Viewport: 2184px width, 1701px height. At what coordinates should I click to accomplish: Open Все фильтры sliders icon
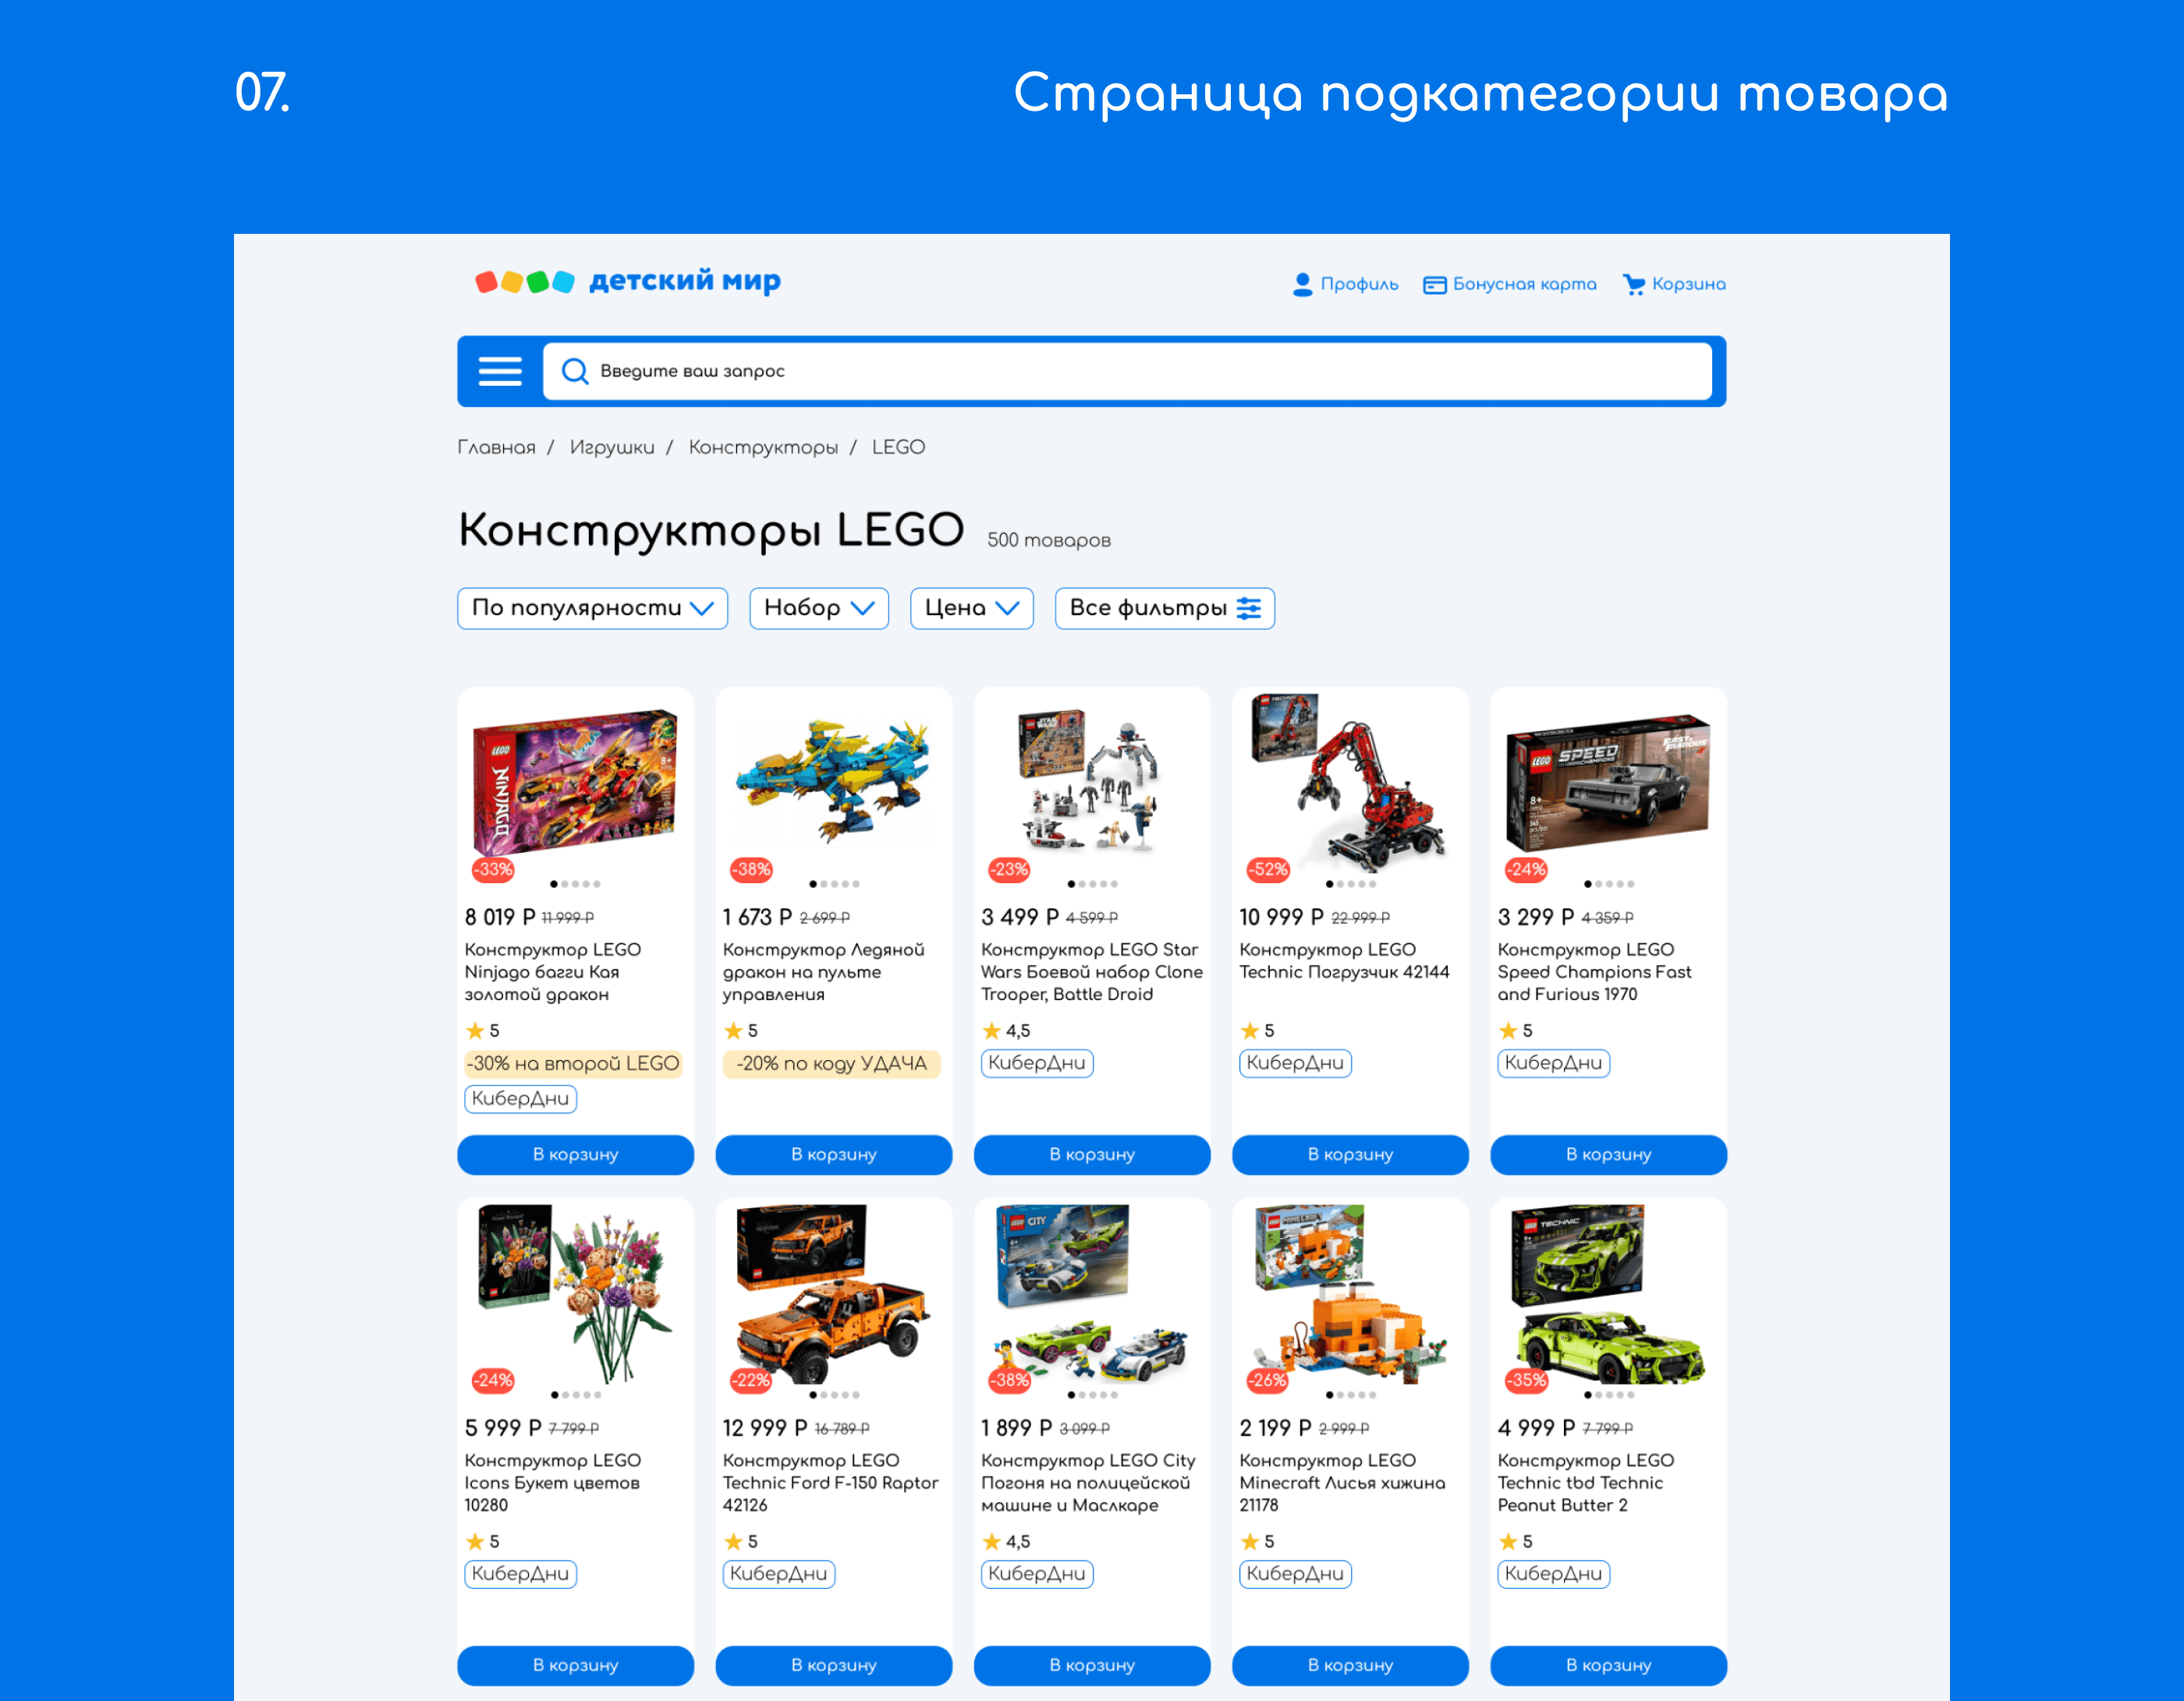click(1249, 609)
